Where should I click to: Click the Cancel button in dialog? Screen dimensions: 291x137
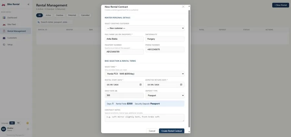(x=152, y=131)
